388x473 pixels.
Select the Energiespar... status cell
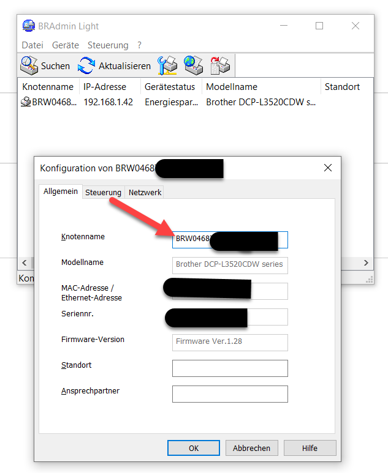click(x=172, y=102)
